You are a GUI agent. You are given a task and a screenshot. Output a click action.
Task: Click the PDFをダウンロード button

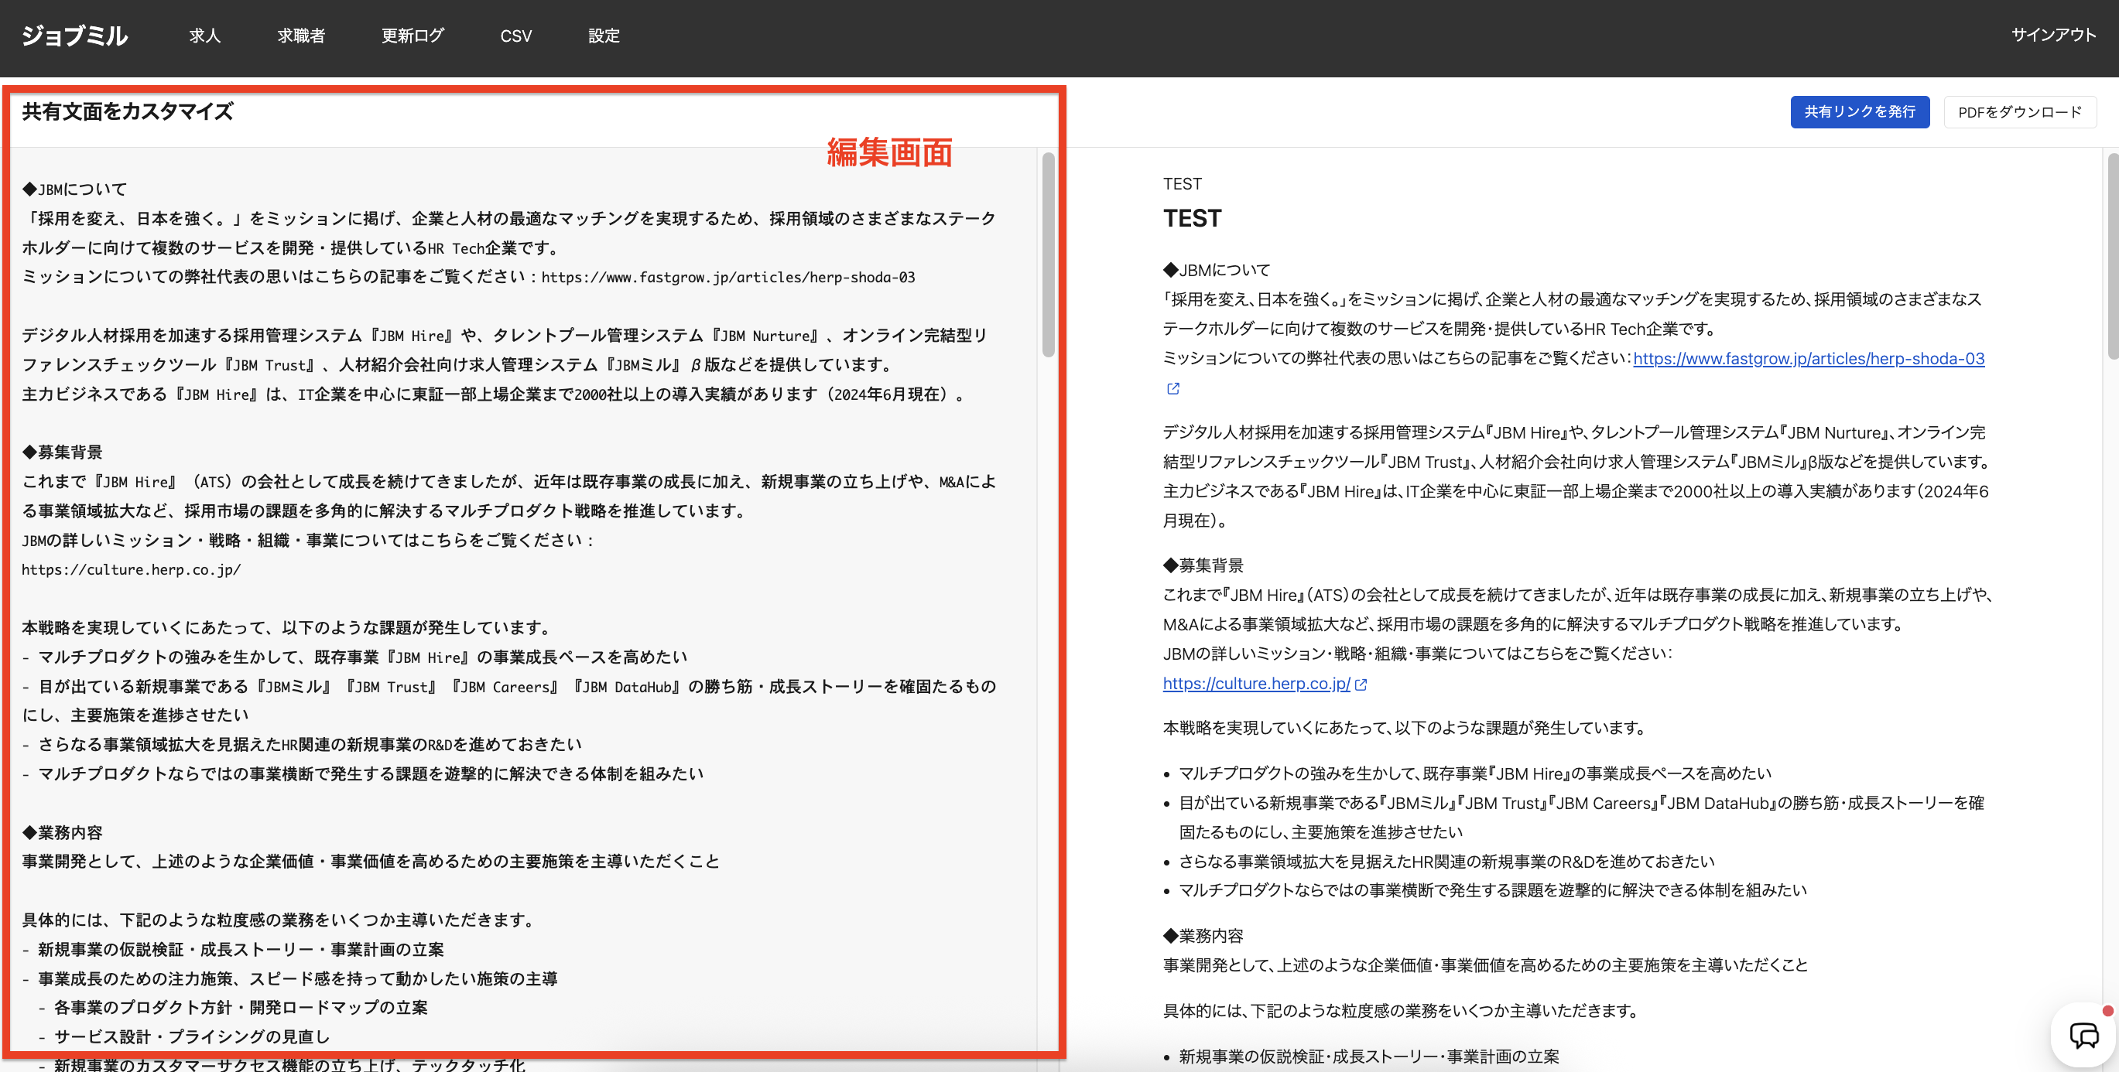click(x=2019, y=112)
